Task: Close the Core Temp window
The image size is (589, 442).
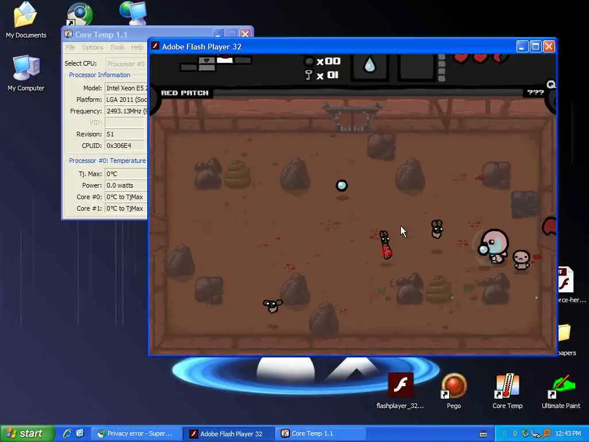Action: (x=245, y=34)
